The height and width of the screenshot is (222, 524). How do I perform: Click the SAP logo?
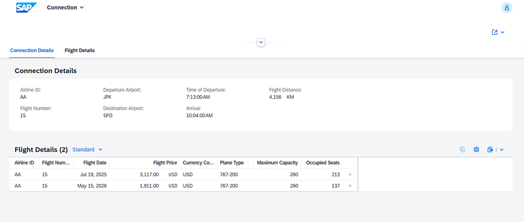click(x=26, y=8)
